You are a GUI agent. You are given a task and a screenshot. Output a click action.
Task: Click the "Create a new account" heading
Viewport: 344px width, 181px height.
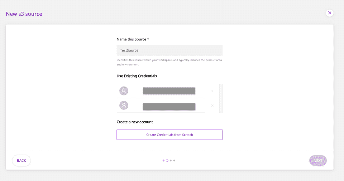(135, 122)
